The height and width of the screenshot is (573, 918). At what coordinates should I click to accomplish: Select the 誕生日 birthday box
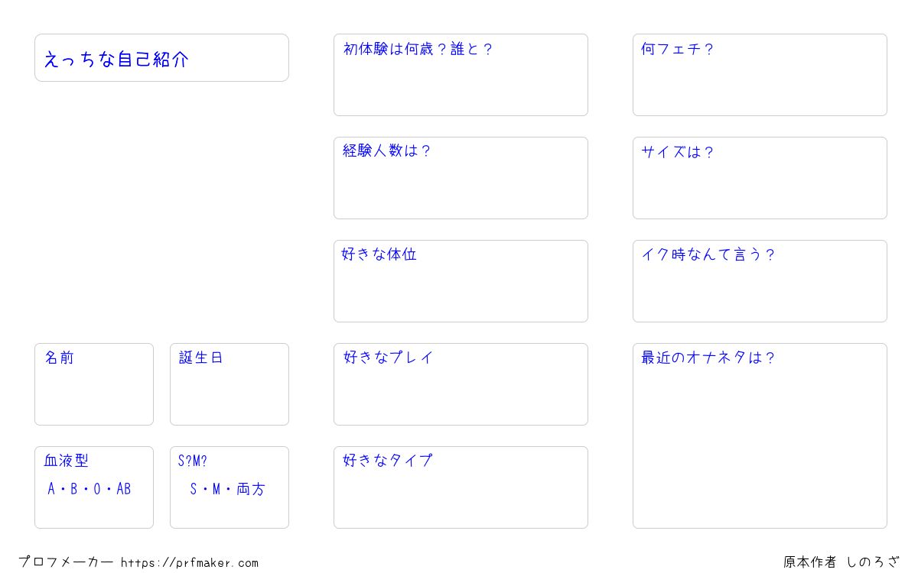click(x=229, y=384)
